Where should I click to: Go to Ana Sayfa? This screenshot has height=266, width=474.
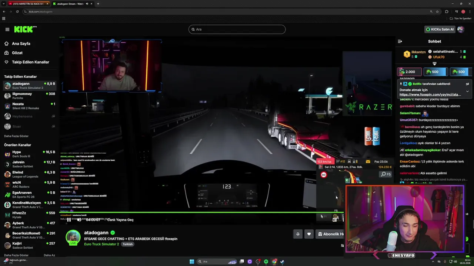pos(17,44)
